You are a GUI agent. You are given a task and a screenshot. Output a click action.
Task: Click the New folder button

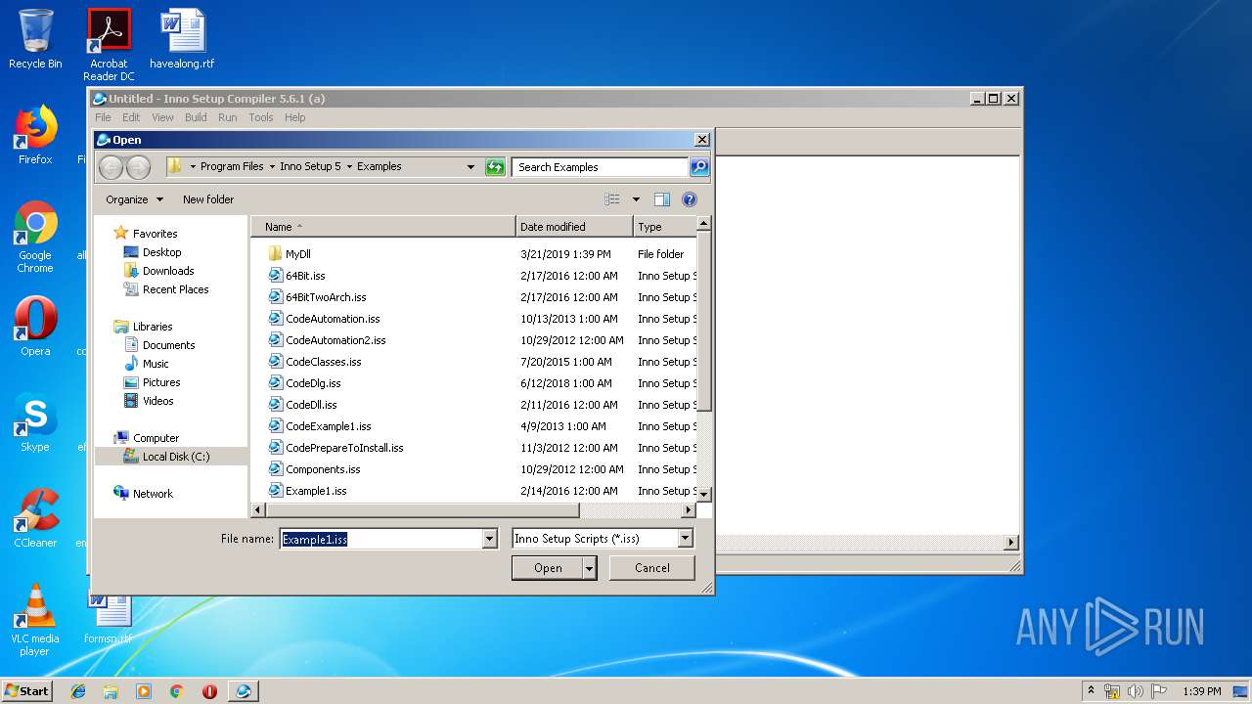(x=208, y=199)
